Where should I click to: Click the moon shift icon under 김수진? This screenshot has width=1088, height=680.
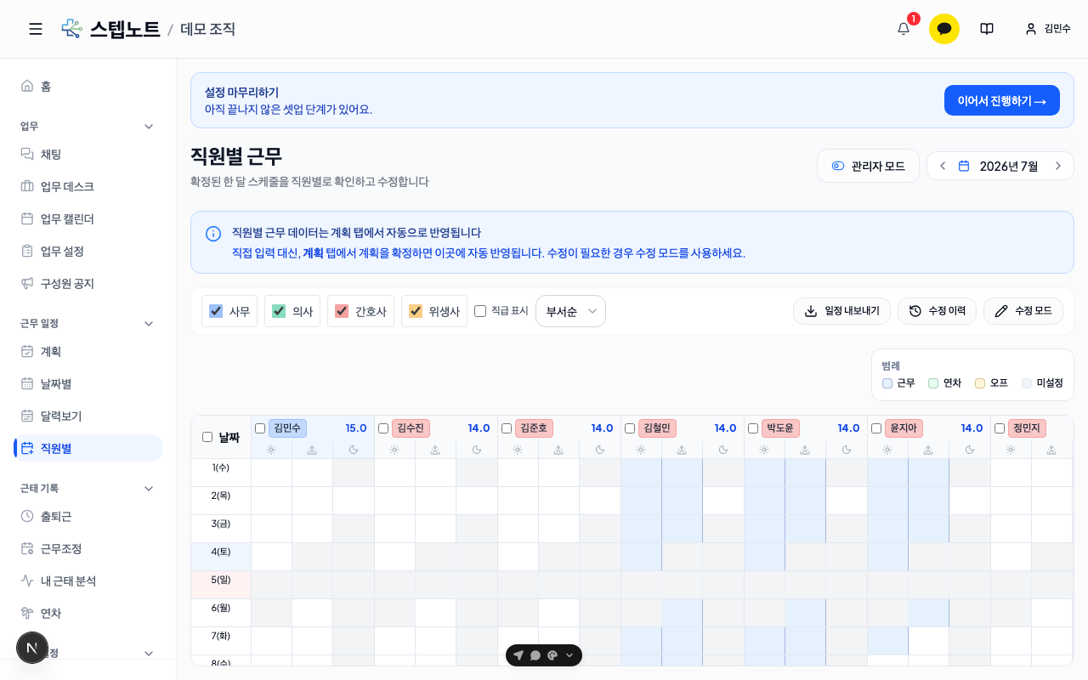(x=477, y=450)
